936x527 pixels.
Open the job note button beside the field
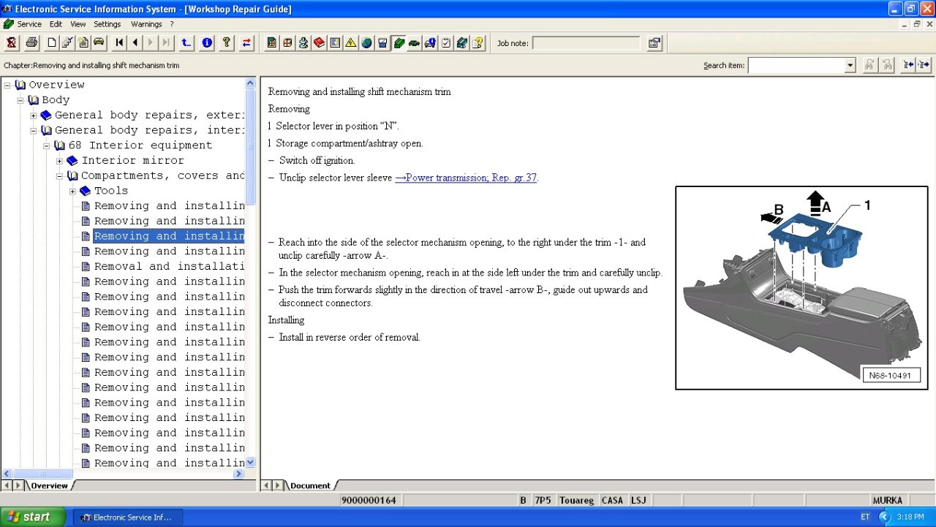654,43
